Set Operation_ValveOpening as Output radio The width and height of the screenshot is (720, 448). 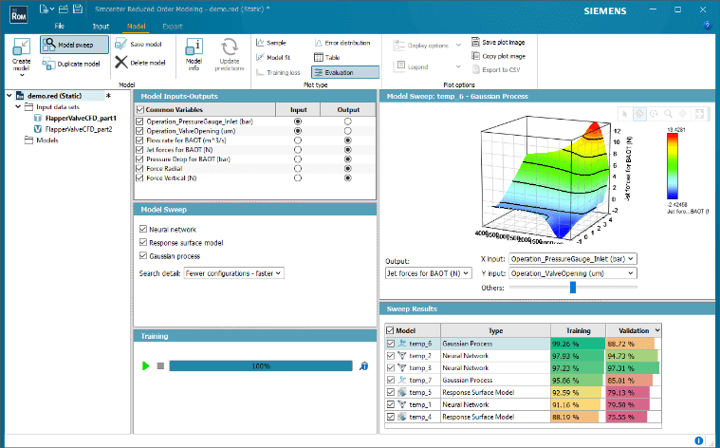click(347, 131)
